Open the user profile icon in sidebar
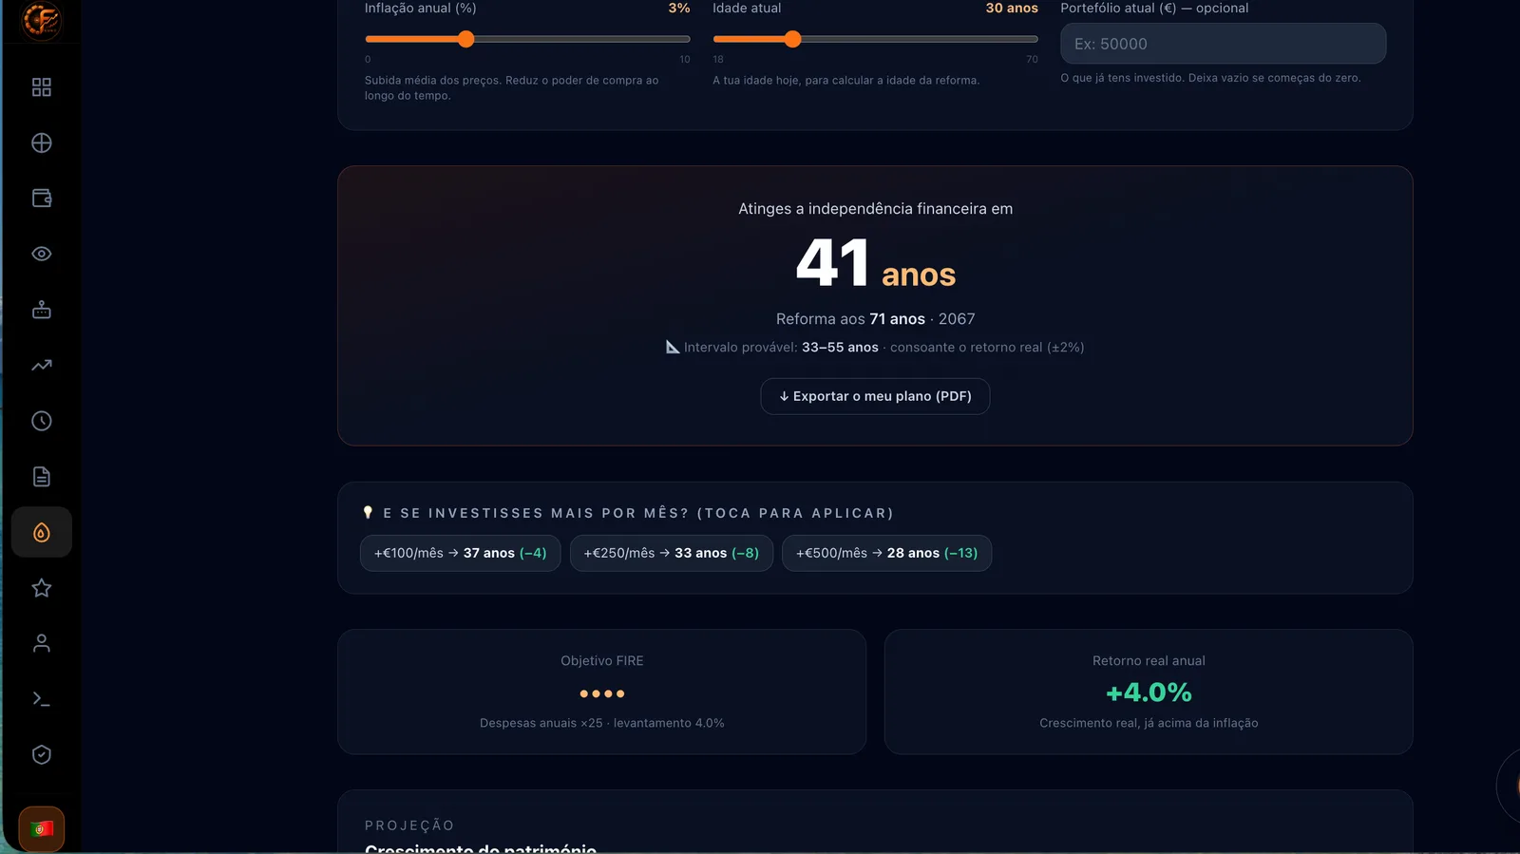The image size is (1520, 854). click(42, 643)
